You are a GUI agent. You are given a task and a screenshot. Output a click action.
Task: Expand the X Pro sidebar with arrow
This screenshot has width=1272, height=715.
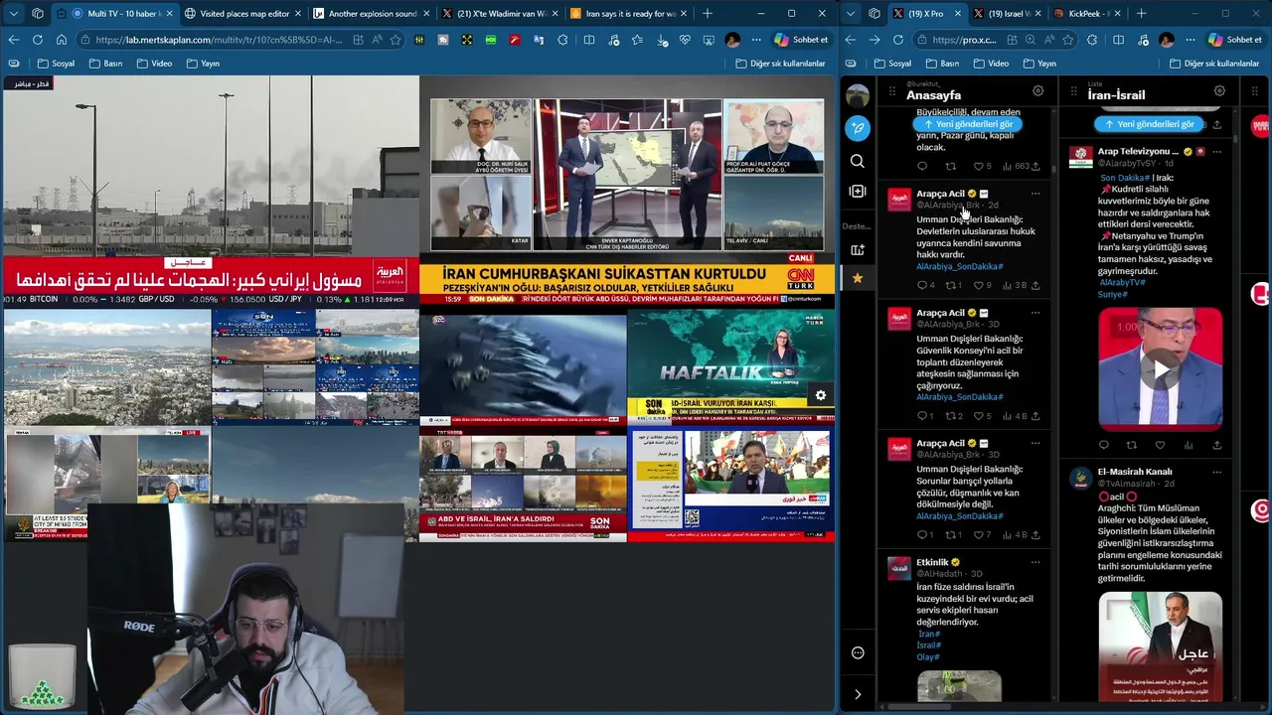[x=858, y=694]
